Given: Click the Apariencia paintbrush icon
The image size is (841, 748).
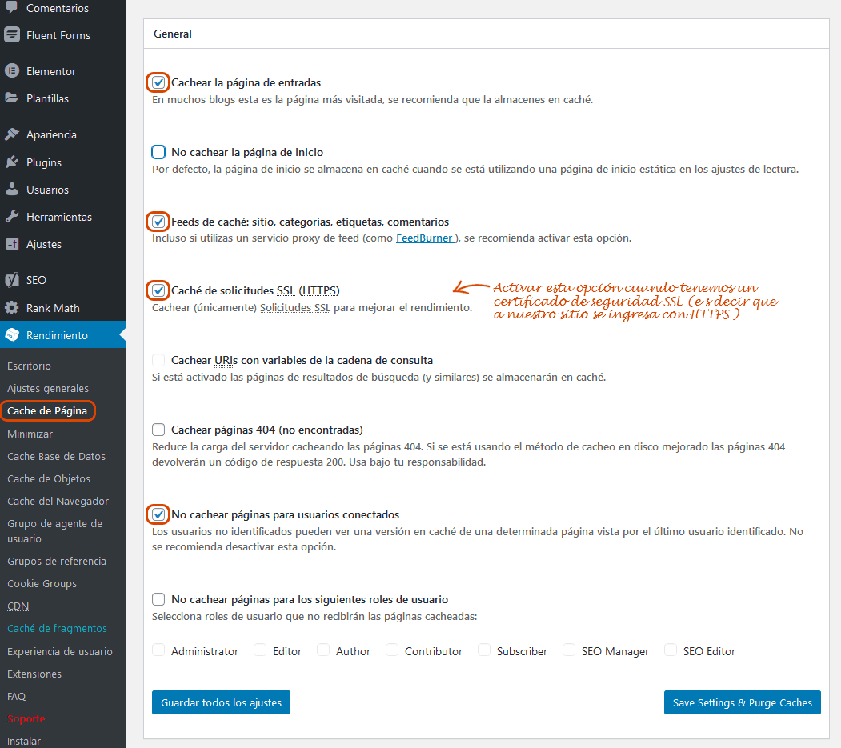Looking at the screenshot, I should pyautogui.click(x=12, y=134).
